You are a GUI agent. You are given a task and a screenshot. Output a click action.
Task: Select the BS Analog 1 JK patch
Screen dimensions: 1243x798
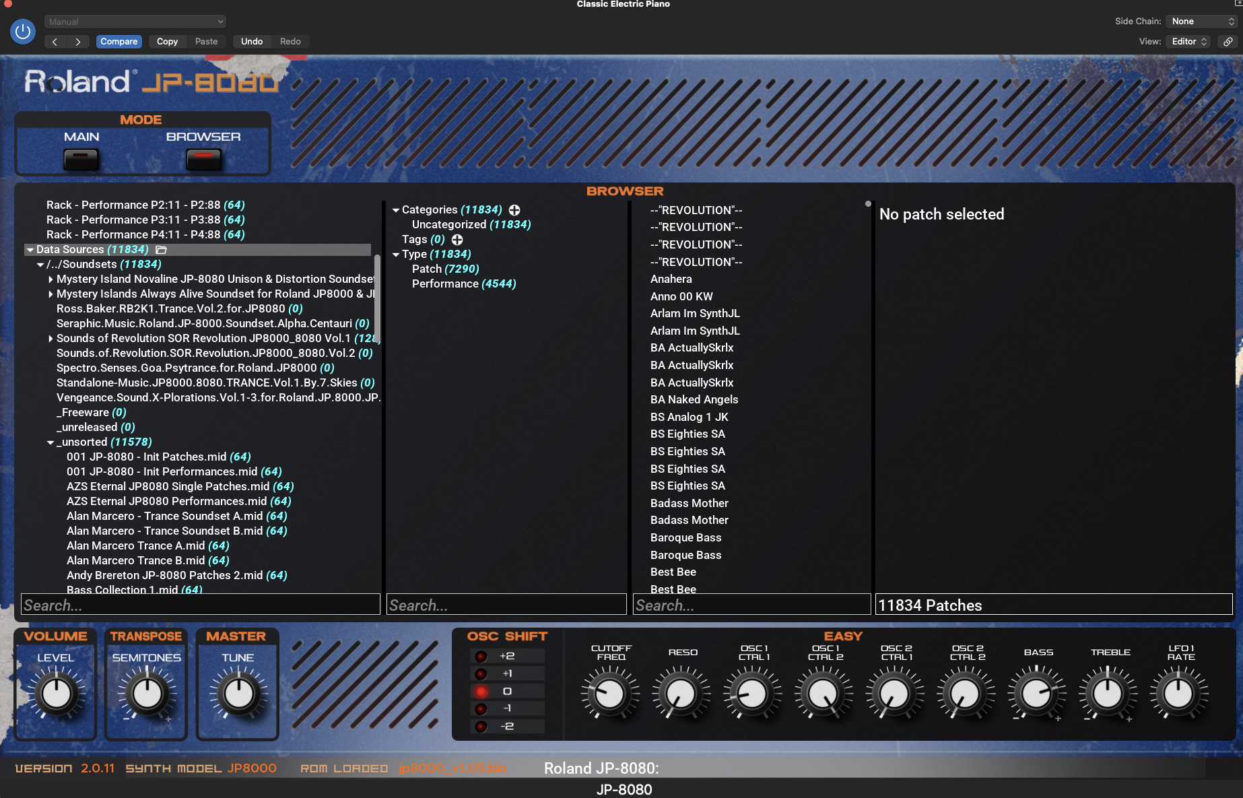coord(689,418)
